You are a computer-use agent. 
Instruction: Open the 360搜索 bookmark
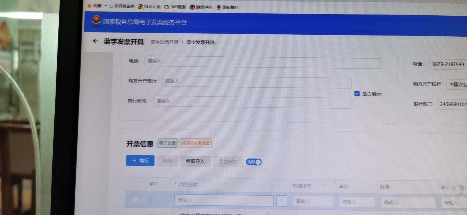tap(175, 7)
